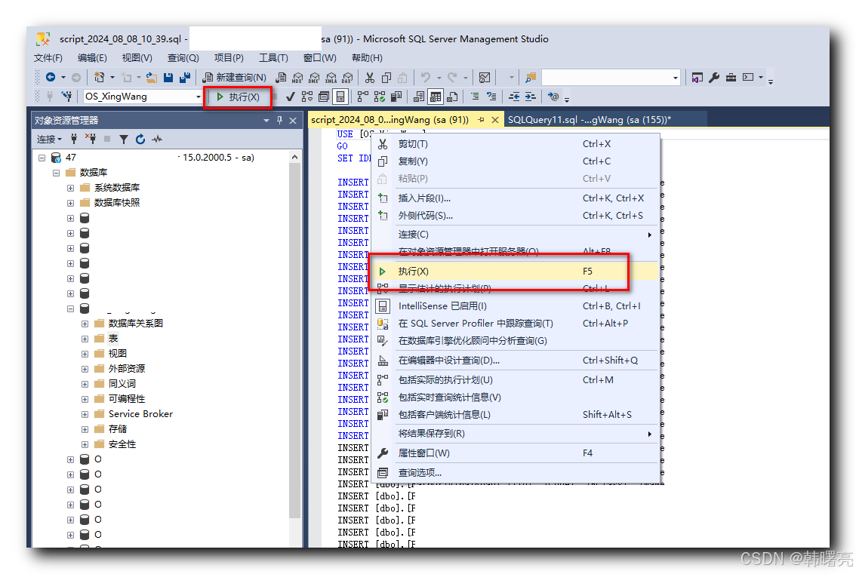Toggle the IntelliSense Enabled toolbar button

click(x=340, y=97)
